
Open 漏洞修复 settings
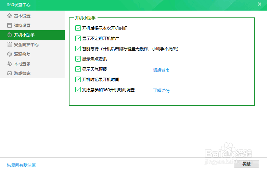tap(33, 54)
